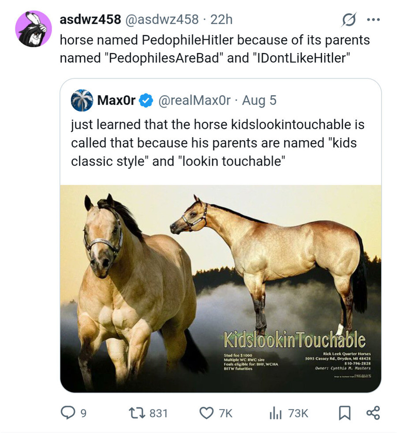Open the asdwz458 display name link
The image size is (397, 433).
coord(90,19)
